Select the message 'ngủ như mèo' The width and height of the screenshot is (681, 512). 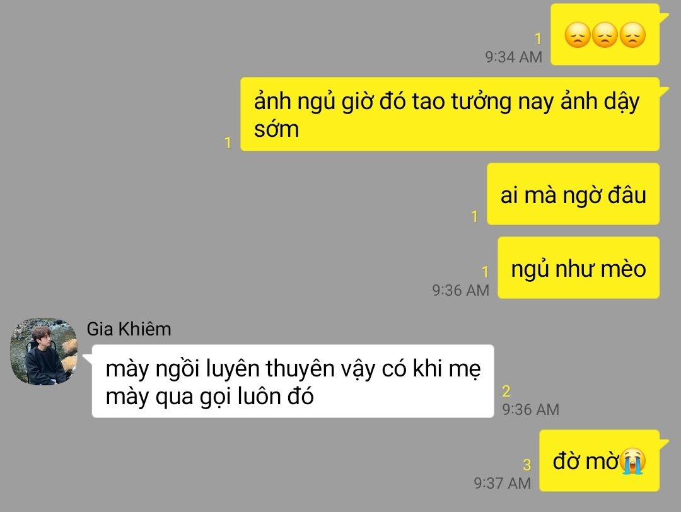click(x=578, y=268)
